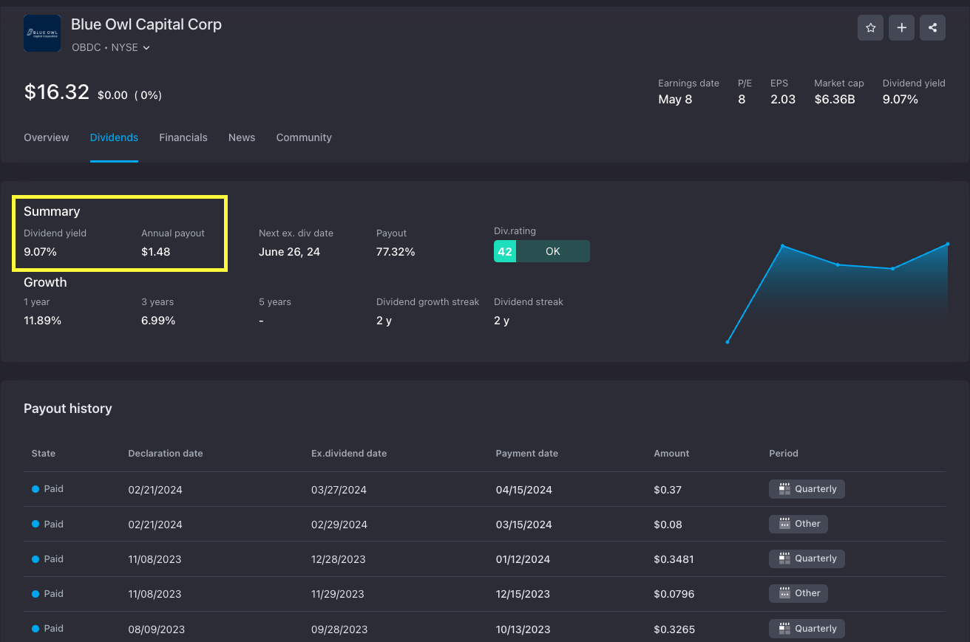Go to the News tab

(x=242, y=137)
